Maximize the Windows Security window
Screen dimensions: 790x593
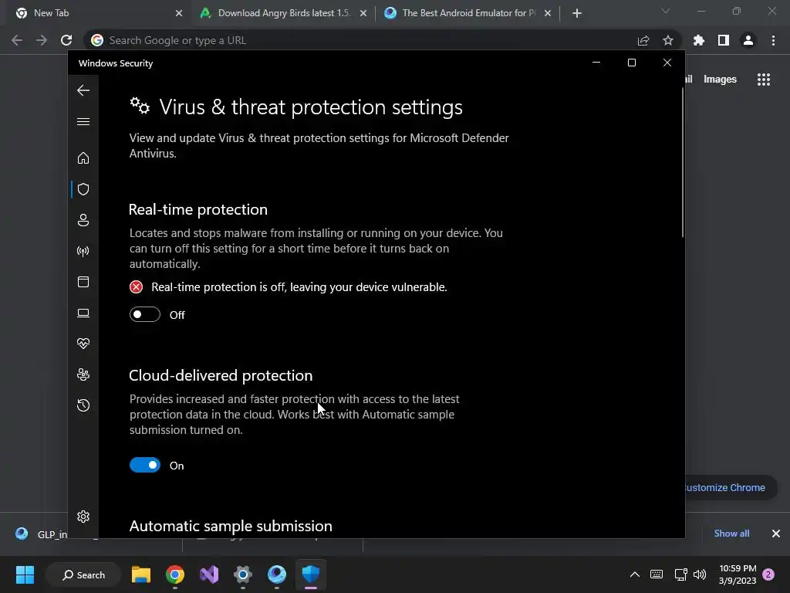[632, 63]
